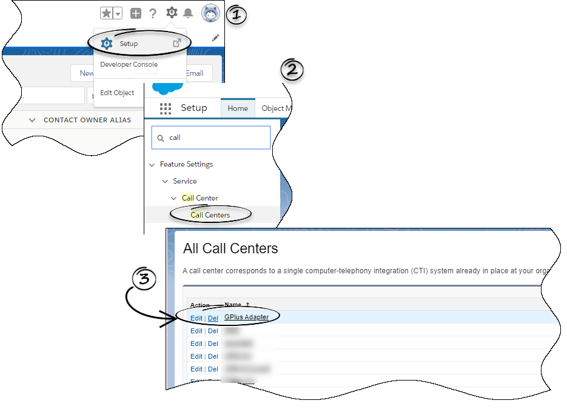Select Setup from the gear menu
This screenshot has width=567, height=409.
[x=129, y=43]
